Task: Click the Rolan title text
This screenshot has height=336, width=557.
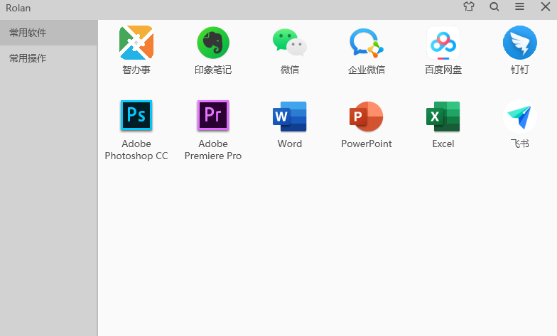Action: tap(18, 8)
